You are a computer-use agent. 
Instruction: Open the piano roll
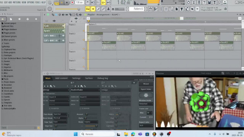(156, 9)
